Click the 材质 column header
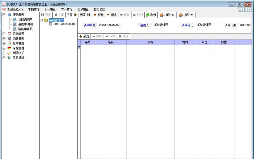The width and height of the screenshot is (254, 159). [x=185, y=42]
